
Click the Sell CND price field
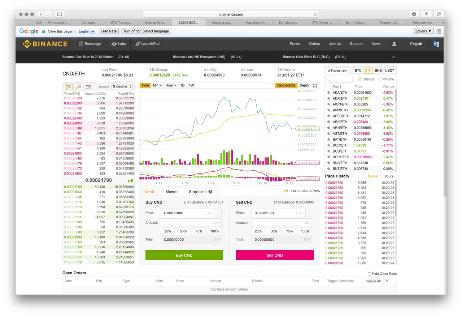point(278,213)
